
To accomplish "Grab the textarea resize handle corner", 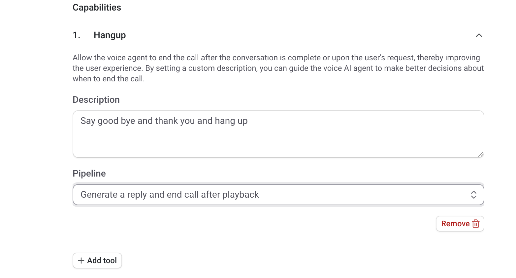I will point(481,154).
